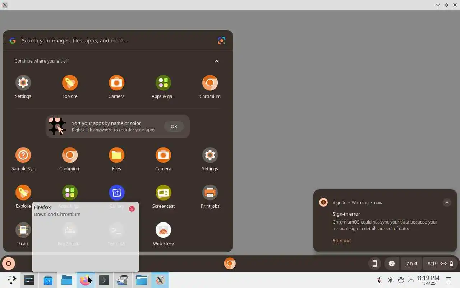This screenshot has height=288, width=460.
Task: Open the Scan app
Action: pyautogui.click(x=23, y=230)
